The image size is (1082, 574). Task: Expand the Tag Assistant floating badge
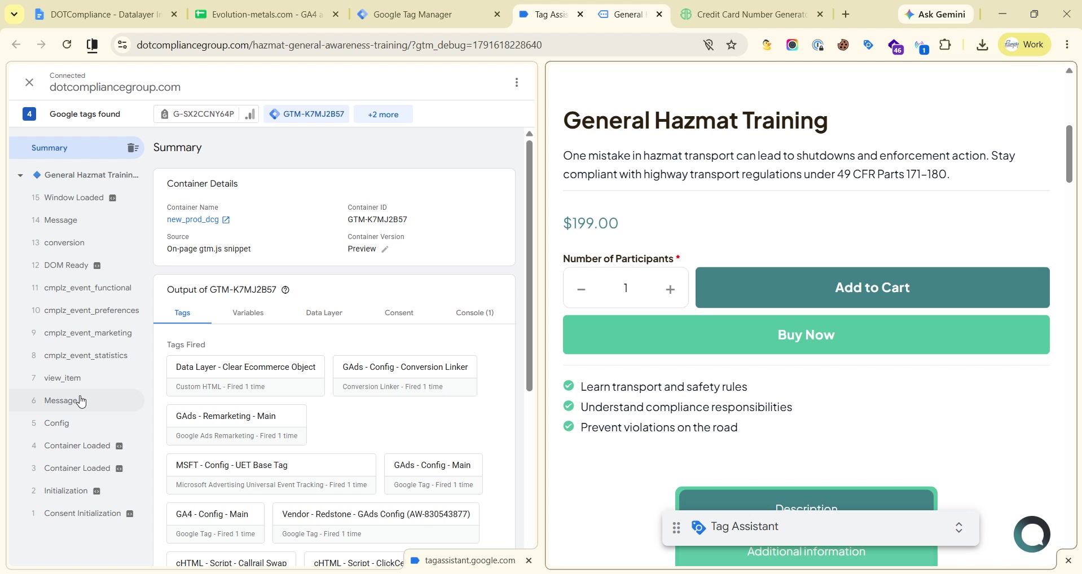coord(958,528)
